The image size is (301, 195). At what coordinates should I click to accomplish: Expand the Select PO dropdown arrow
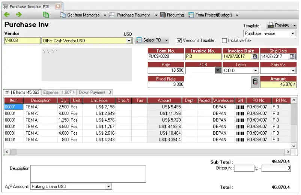tap(166, 40)
